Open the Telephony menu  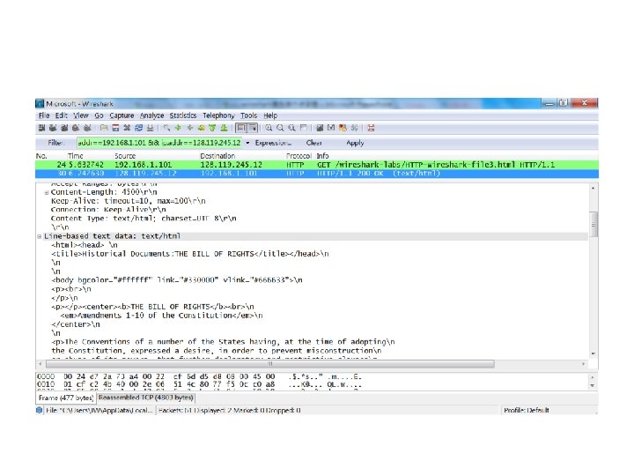click(218, 115)
